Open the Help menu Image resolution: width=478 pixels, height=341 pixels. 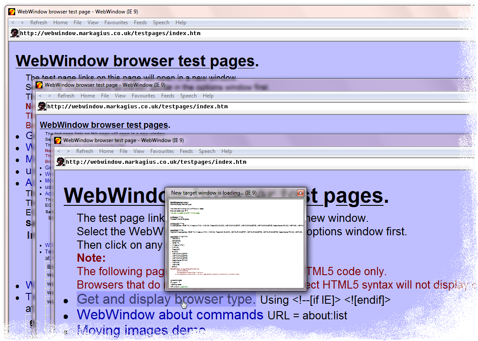227,151
